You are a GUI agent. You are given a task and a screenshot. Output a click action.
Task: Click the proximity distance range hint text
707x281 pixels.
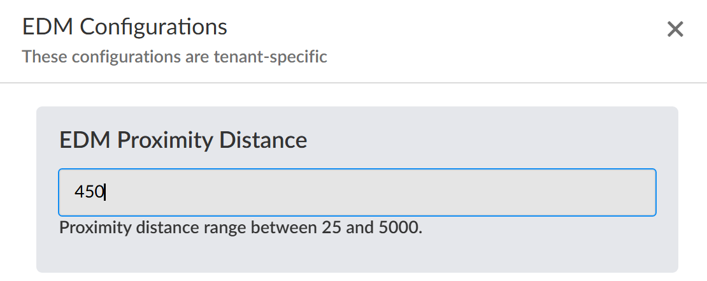coord(241,228)
